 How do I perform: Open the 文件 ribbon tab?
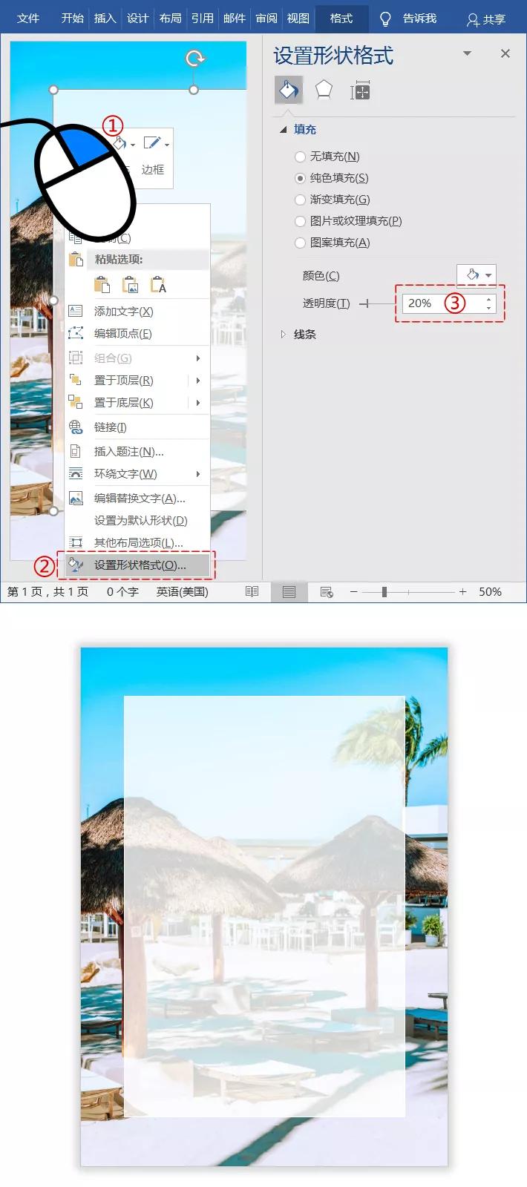[28, 18]
